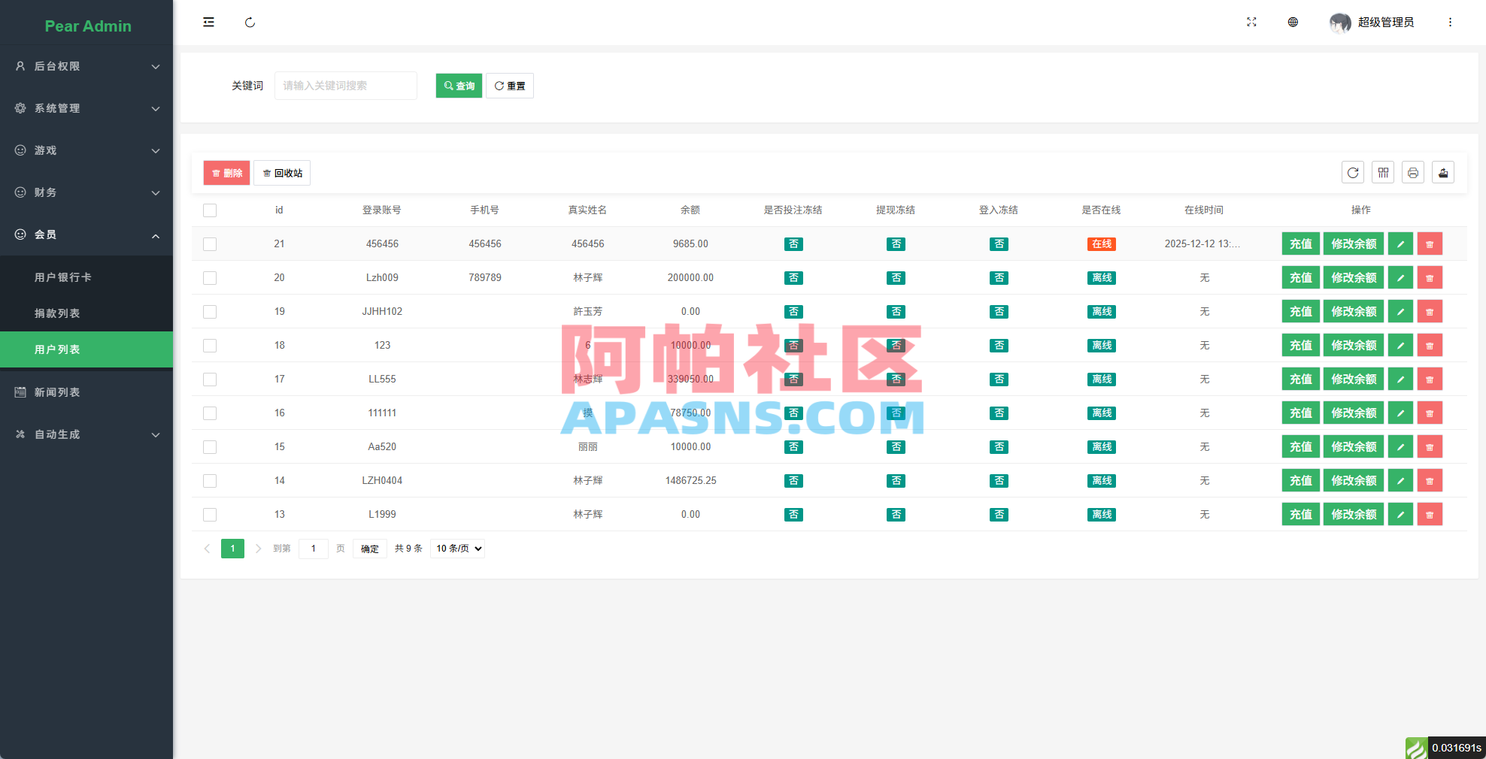
Task: Click 充值 for user 456456
Action: tap(1301, 244)
